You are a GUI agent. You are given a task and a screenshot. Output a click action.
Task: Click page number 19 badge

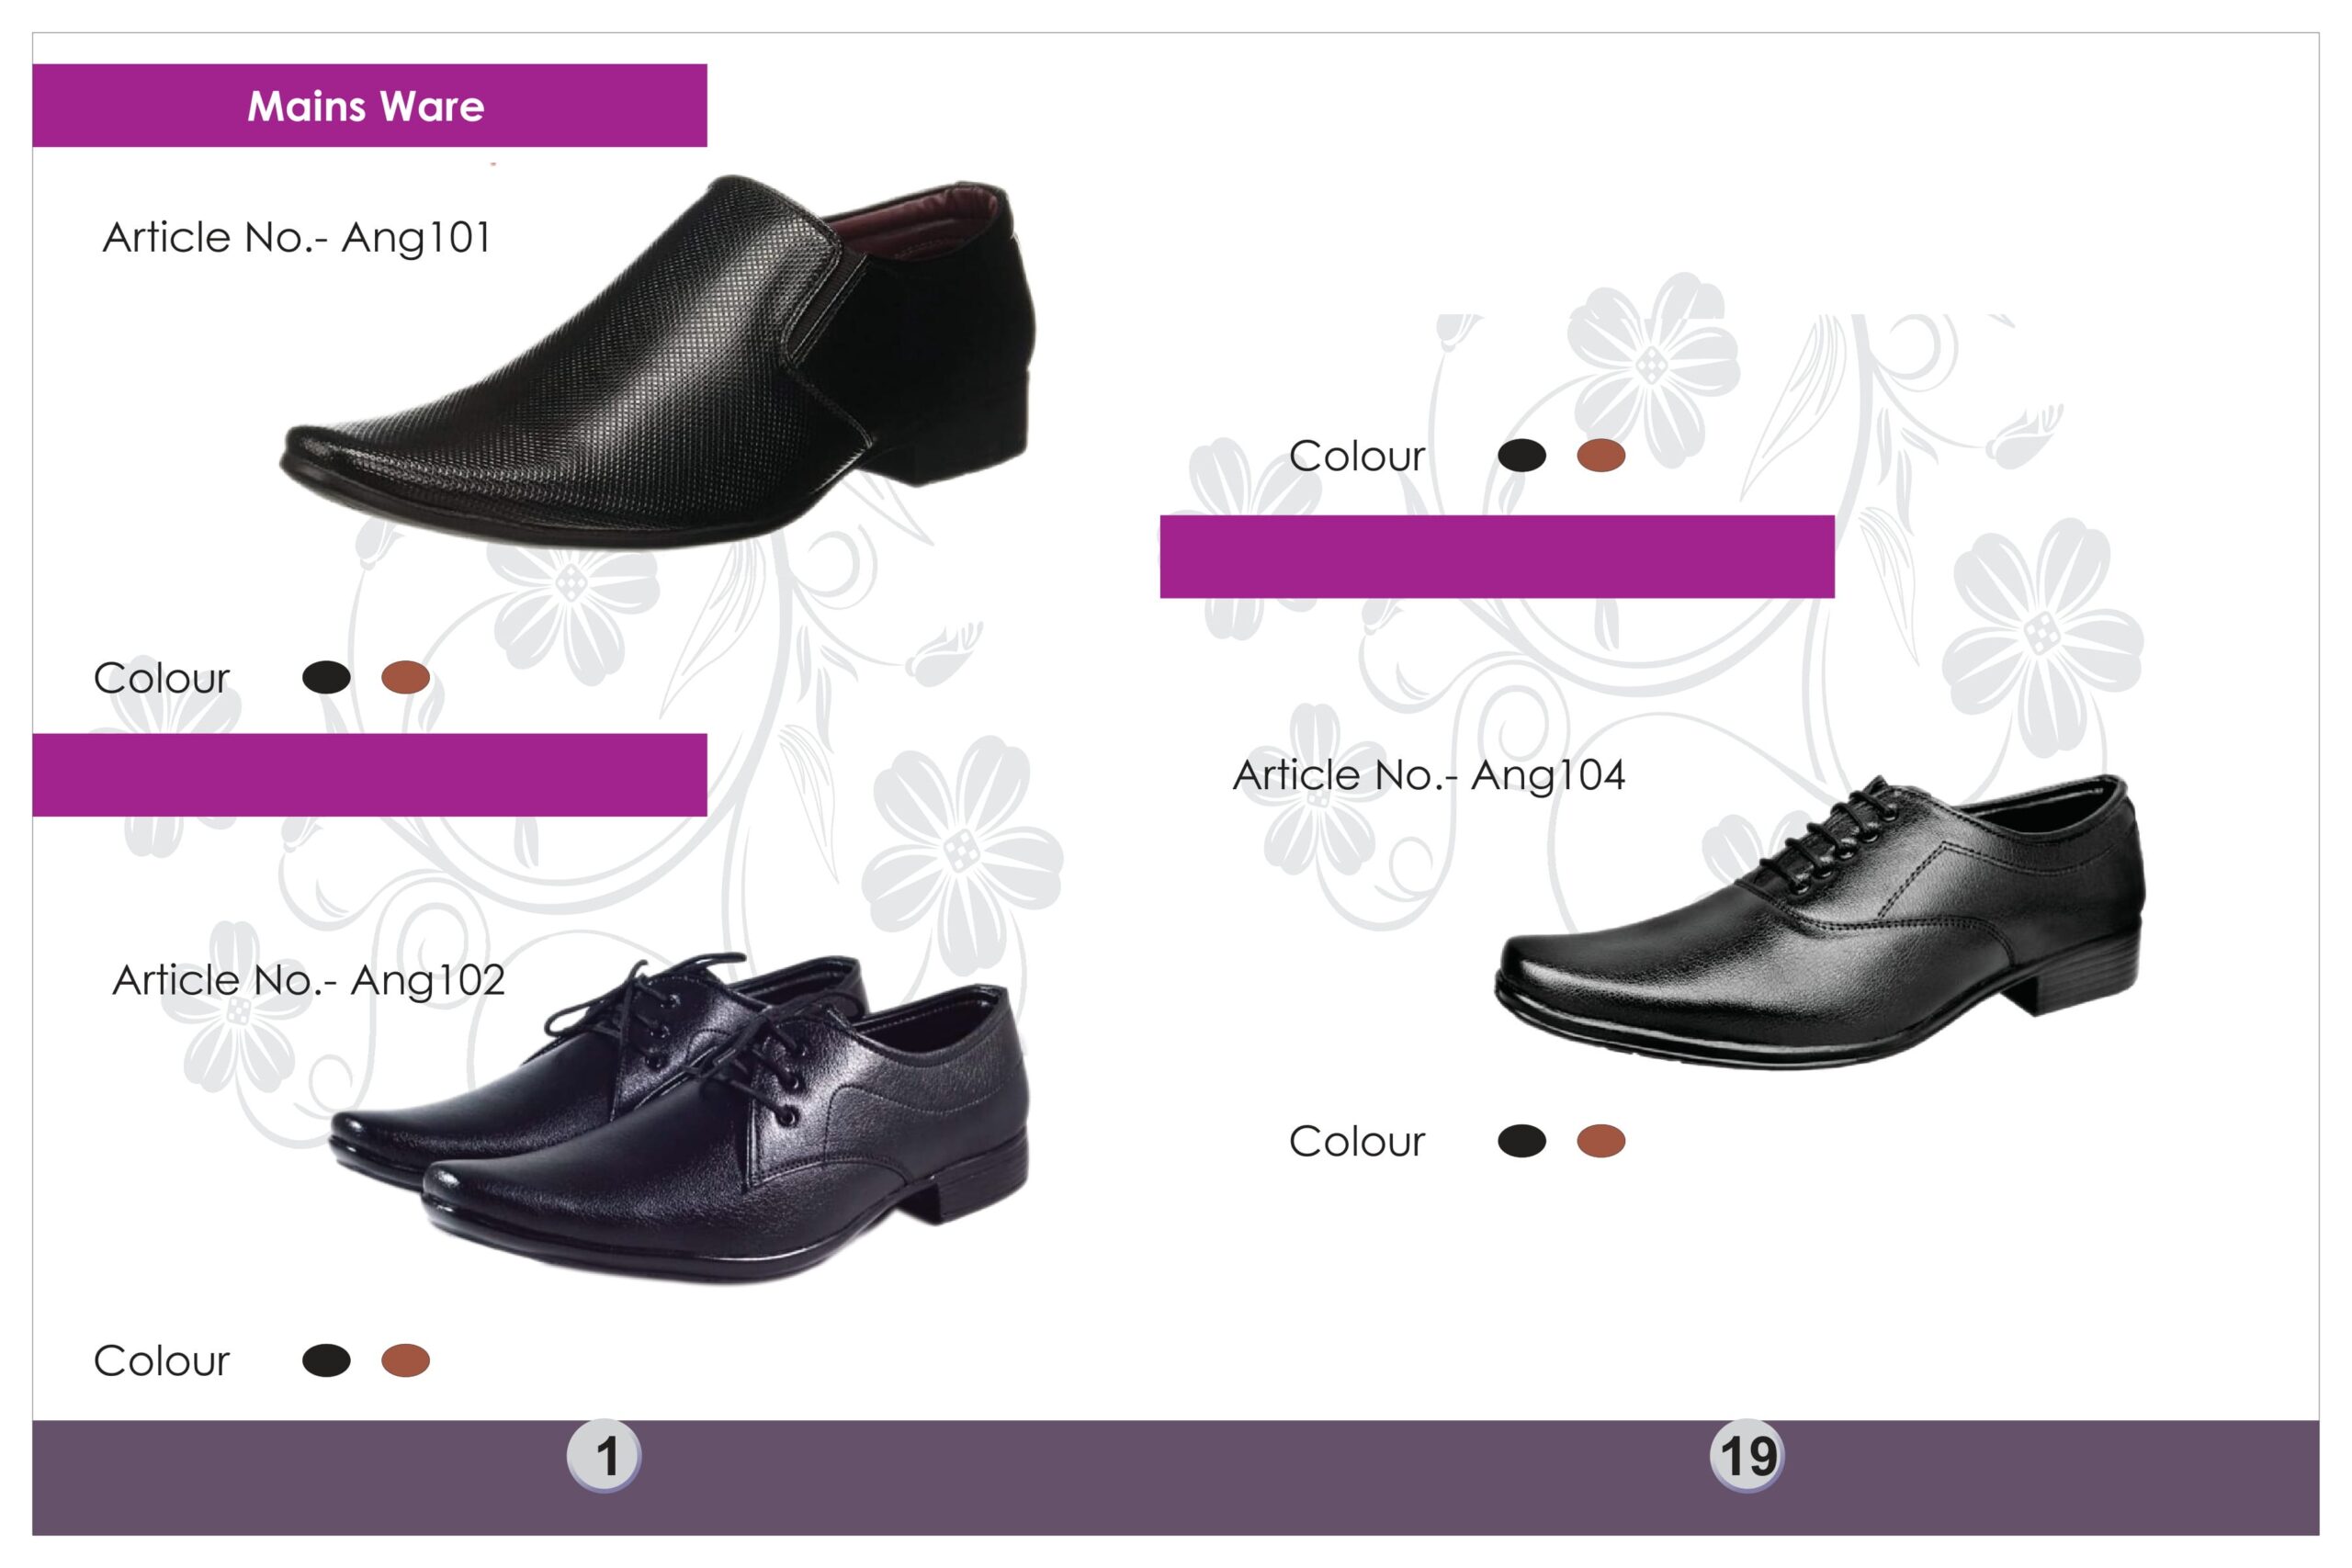click(x=1747, y=1455)
